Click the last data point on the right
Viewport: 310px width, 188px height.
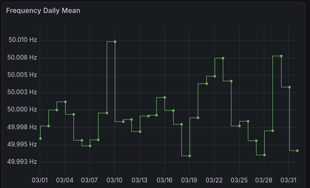point(297,150)
